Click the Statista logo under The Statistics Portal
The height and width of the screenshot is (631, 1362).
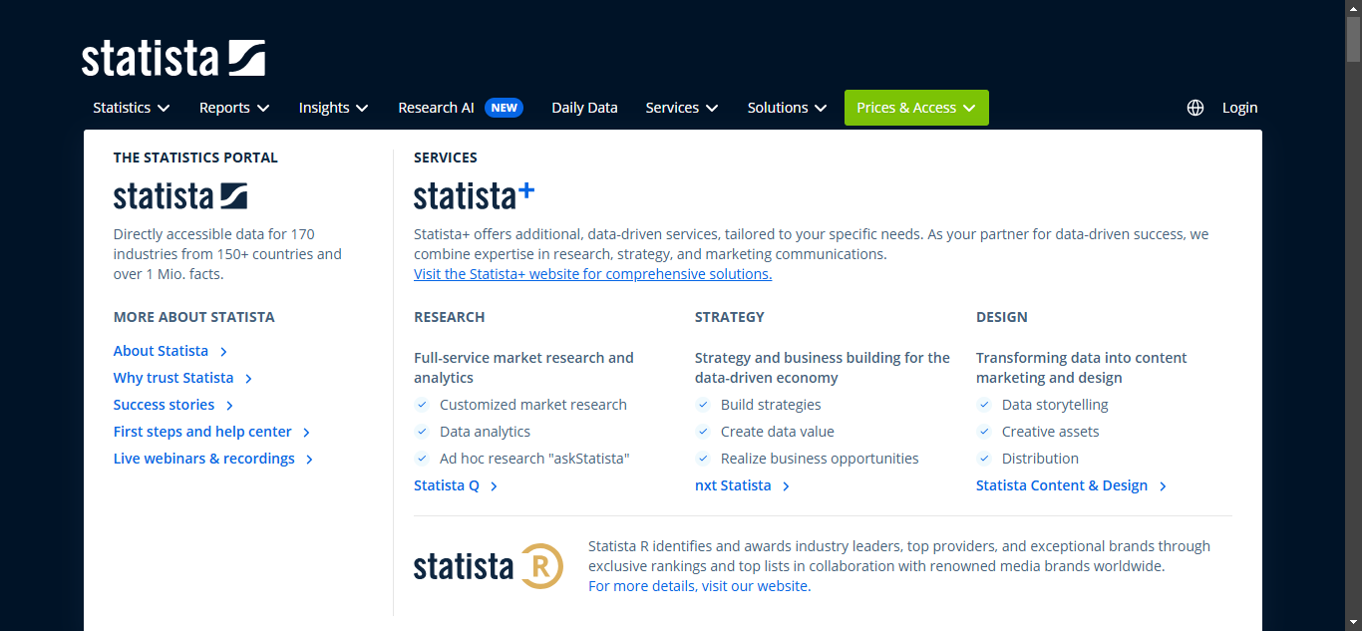[x=180, y=194]
